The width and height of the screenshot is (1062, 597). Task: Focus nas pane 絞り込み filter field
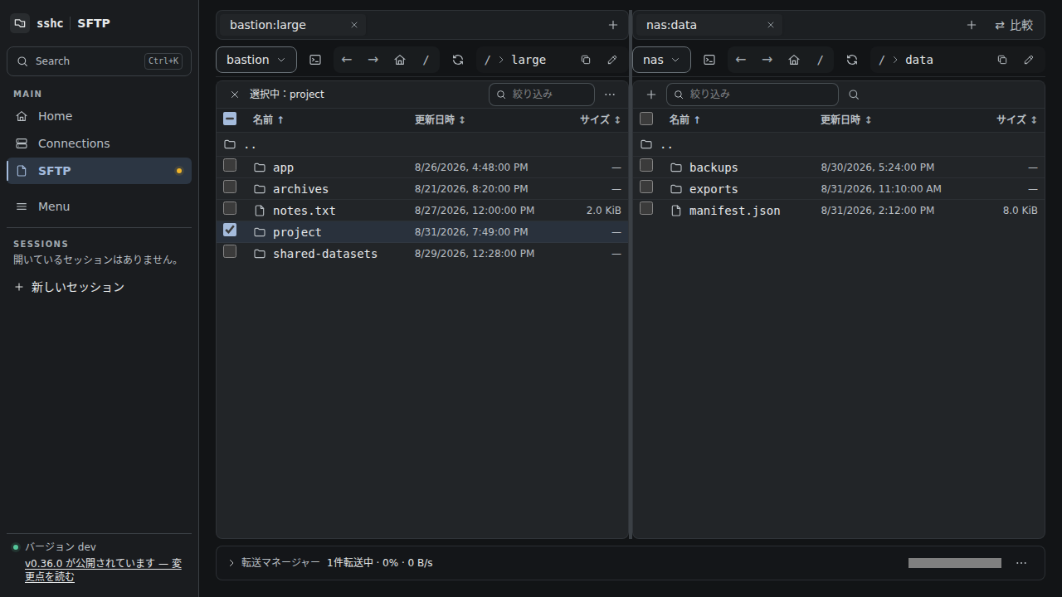753,95
